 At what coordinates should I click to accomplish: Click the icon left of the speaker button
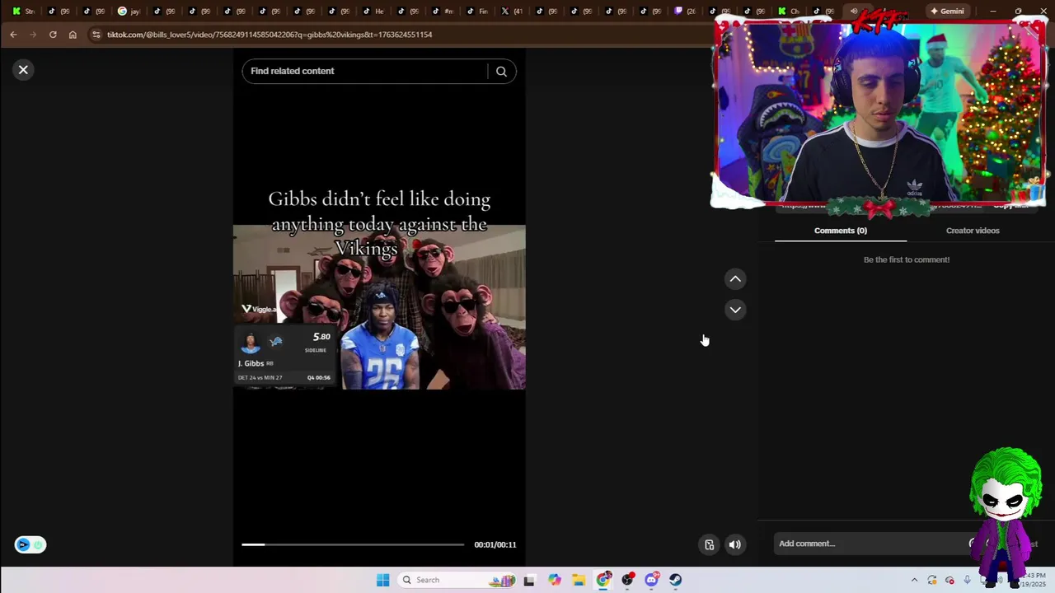pos(709,544)
